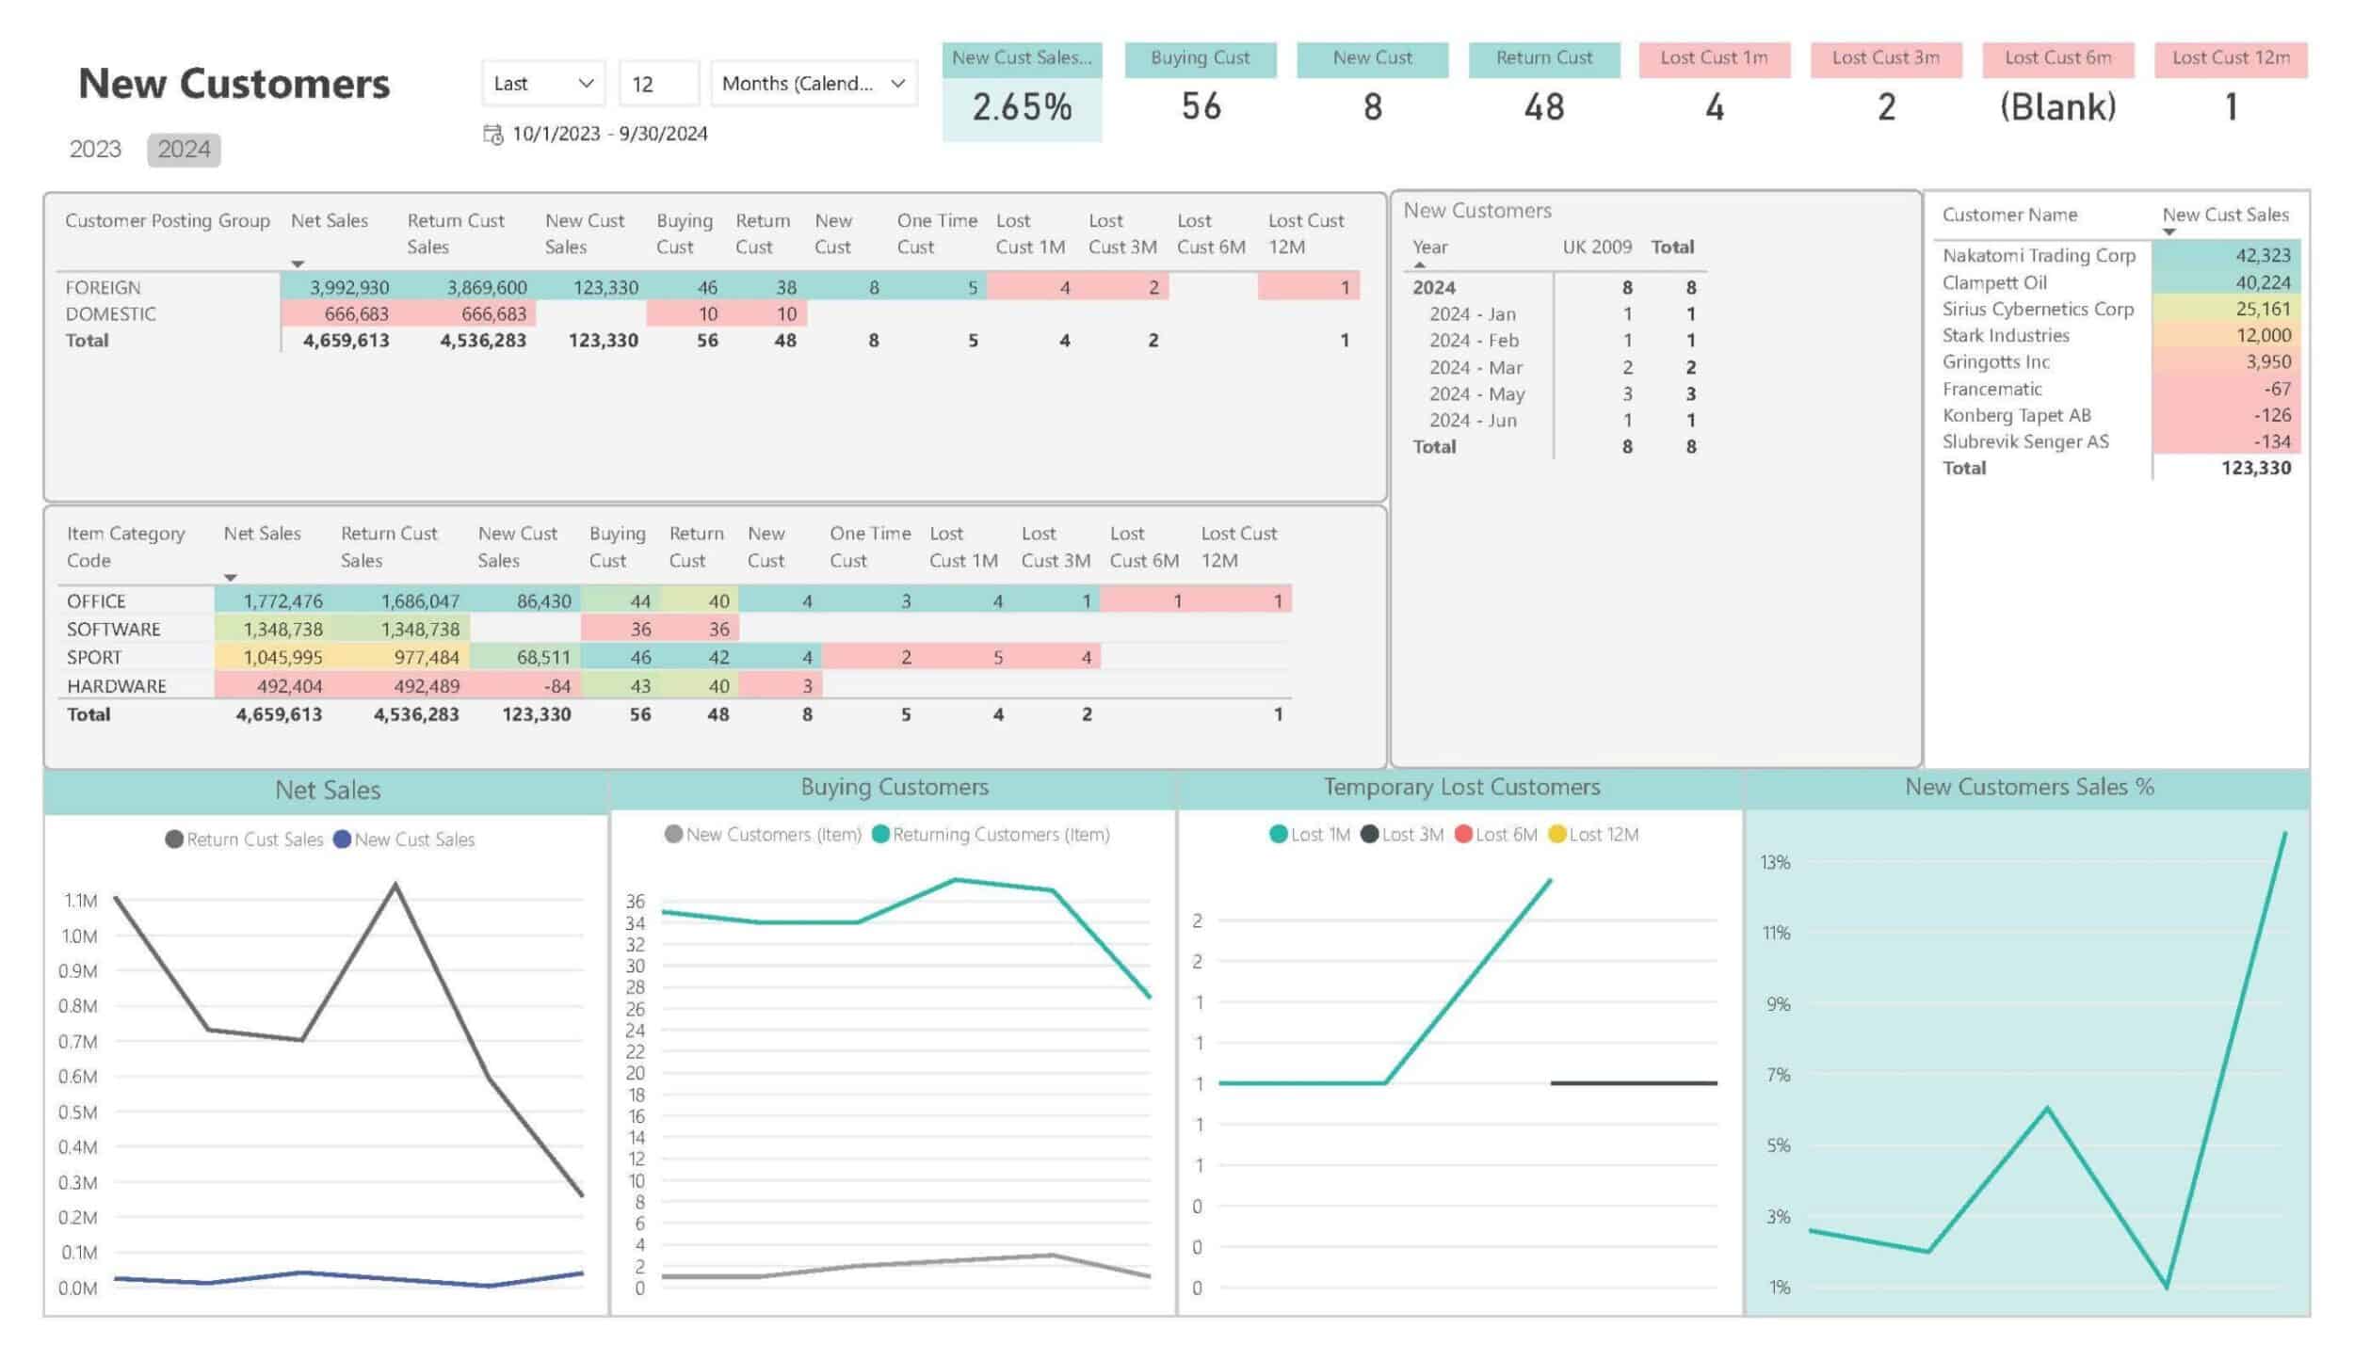
Task: Click inside the 12 number input field
Action: [660, 83]
